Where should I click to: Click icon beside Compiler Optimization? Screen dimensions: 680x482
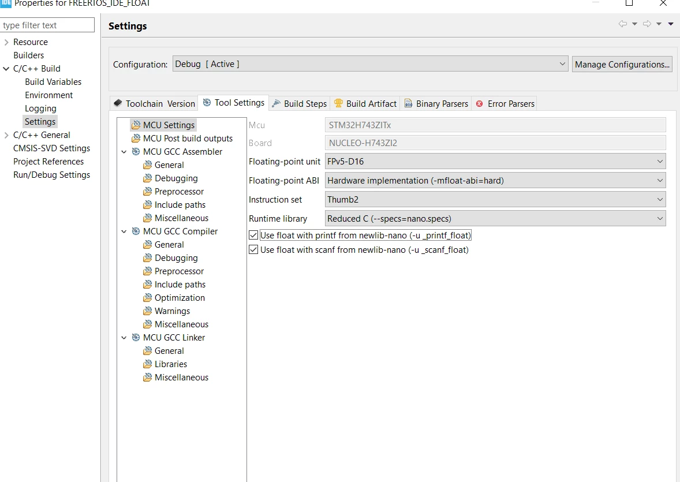(147, 298)
